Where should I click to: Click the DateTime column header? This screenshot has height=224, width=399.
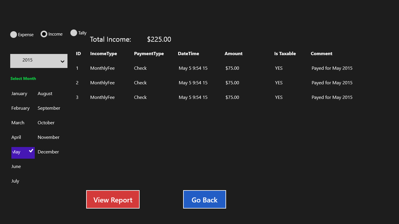188,54
